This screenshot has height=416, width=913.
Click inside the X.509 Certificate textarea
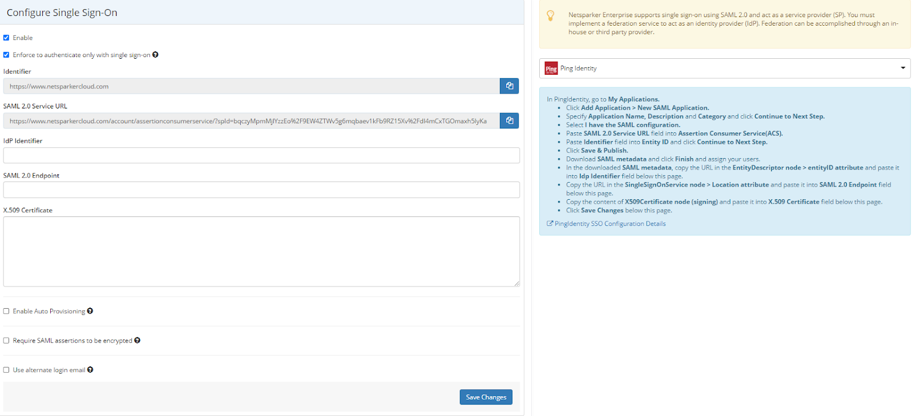[x=261, y=251]
